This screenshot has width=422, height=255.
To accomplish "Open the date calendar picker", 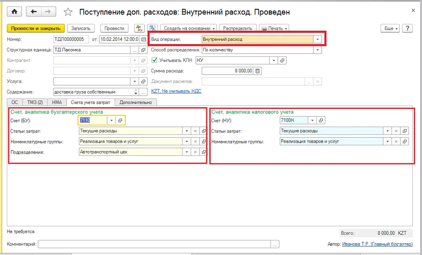I will click(143, 39).
